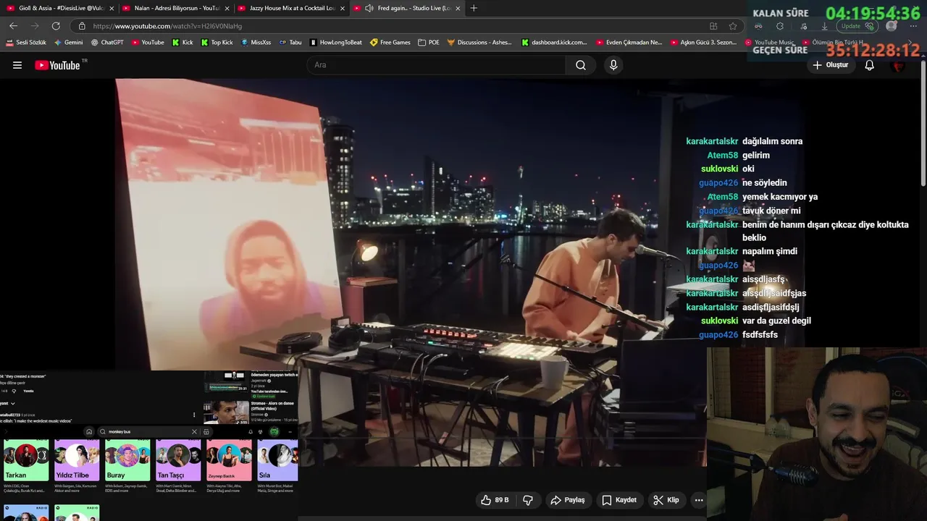This screenshot has width=927, height=521.
Task: Close the Gioli & Assia tab
Action: (112, 8)
